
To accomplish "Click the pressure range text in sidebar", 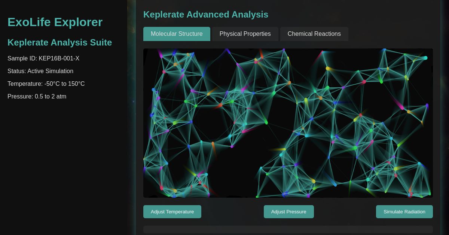I will coord(37,97).
